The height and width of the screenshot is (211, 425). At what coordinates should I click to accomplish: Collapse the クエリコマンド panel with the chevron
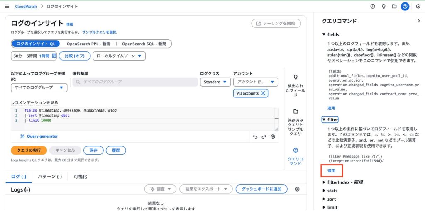[418, 21]
